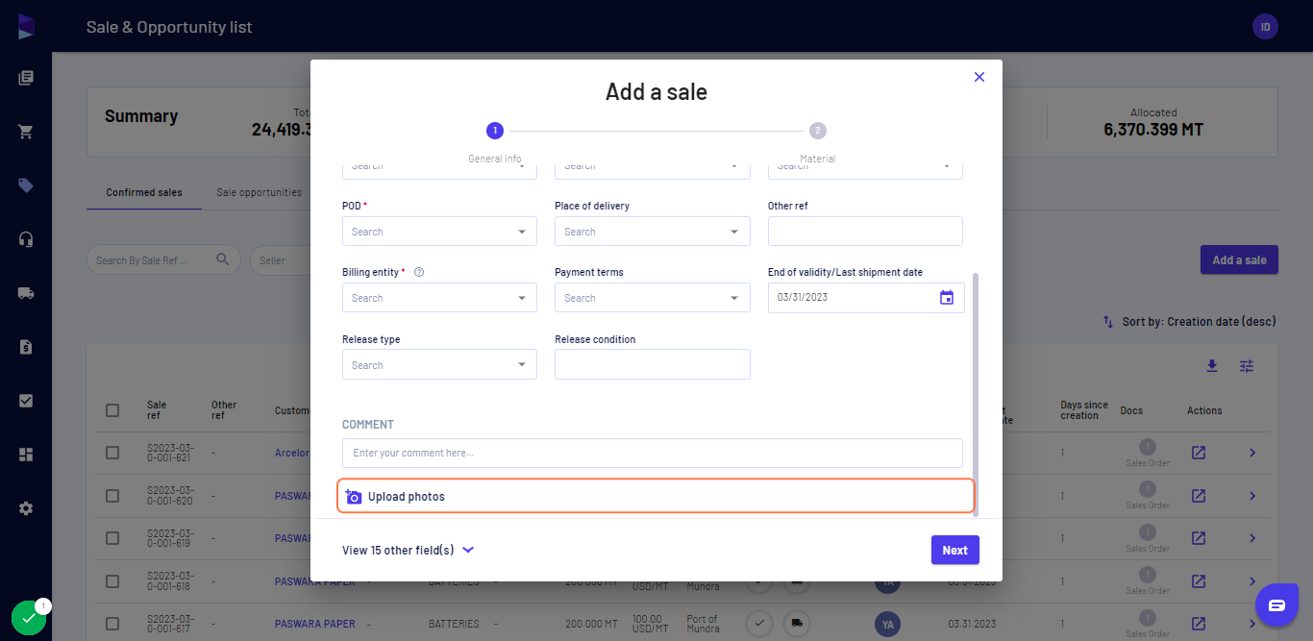Open the sales tag sidebar icon

pyautogui.click(x=26, y=185)
